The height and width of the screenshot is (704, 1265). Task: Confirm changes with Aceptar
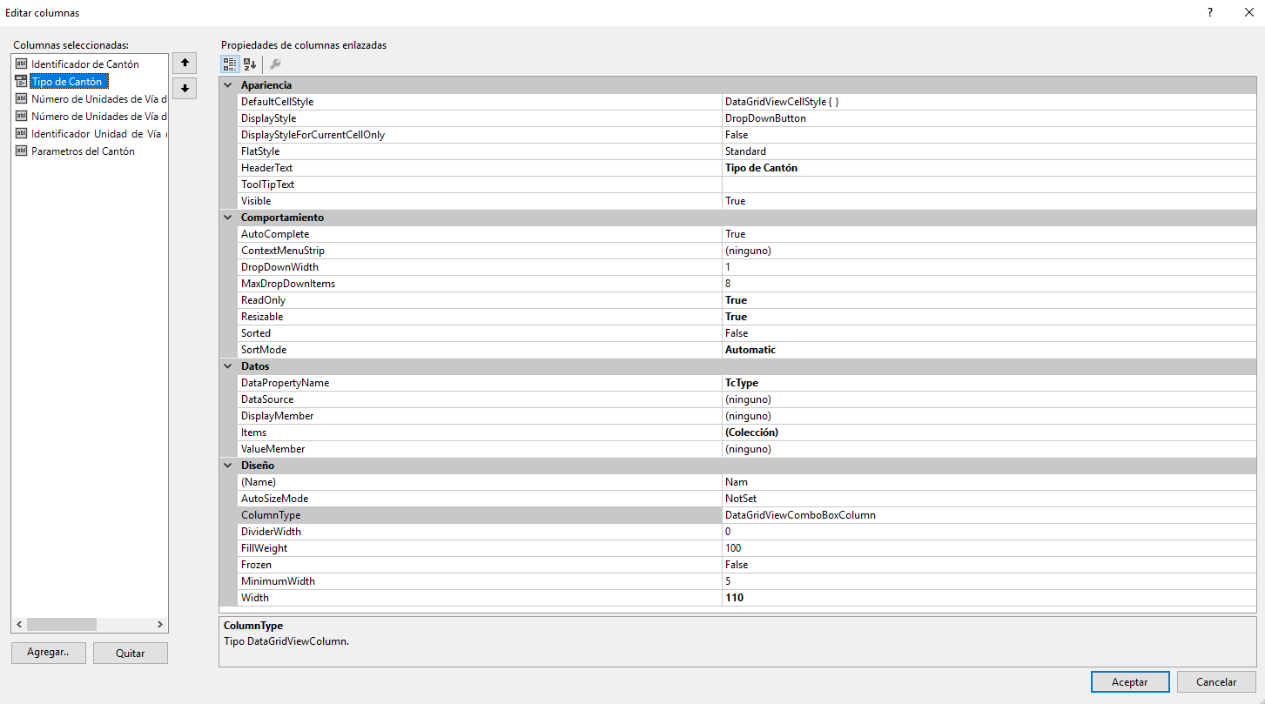click(1130, 681)
